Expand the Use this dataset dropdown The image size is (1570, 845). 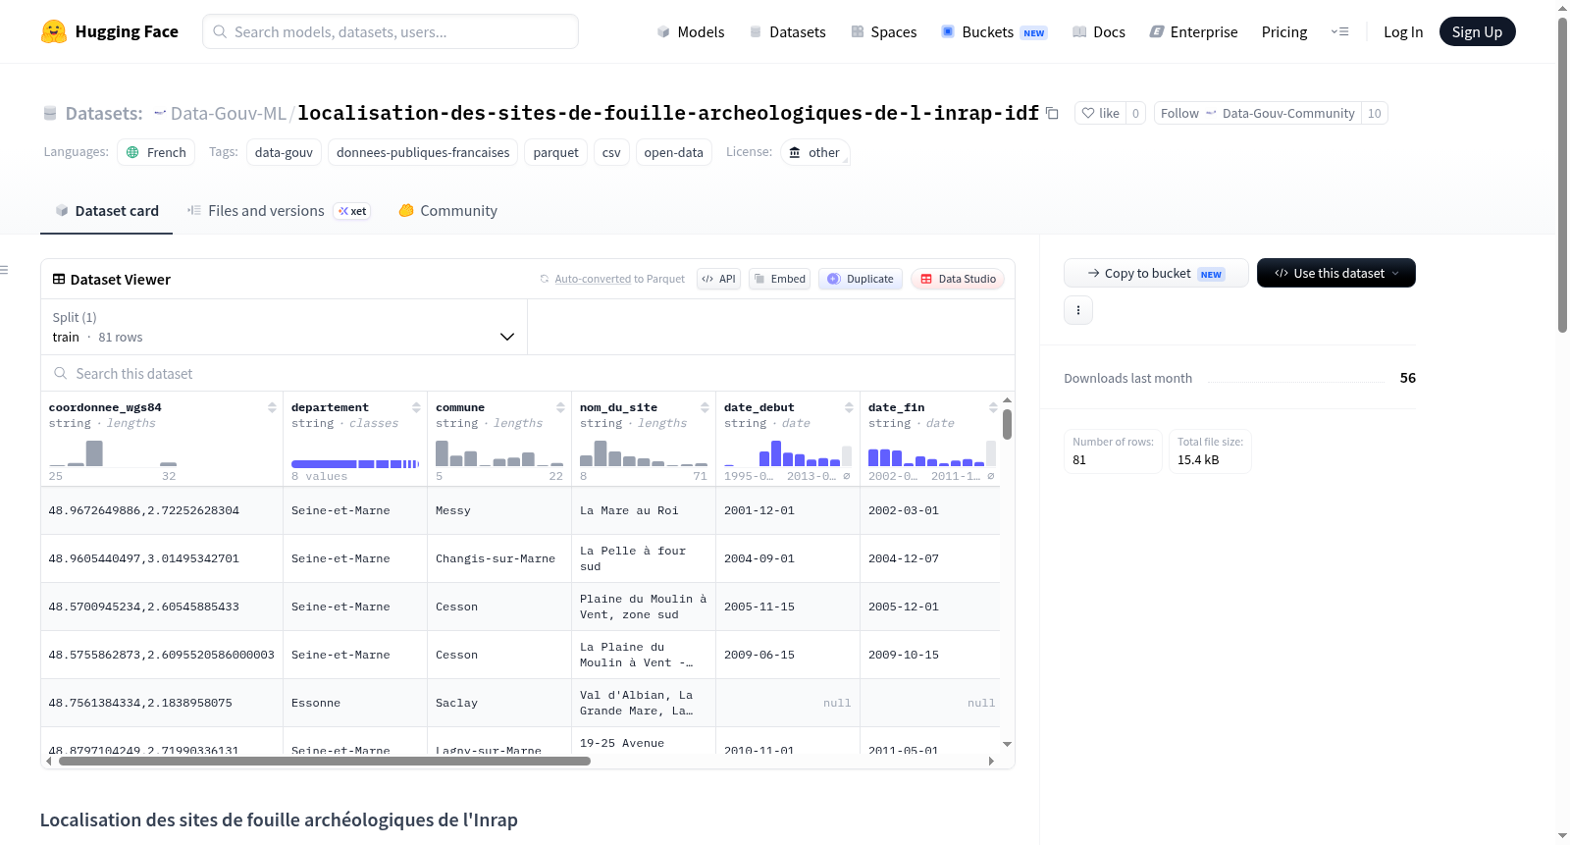point(1336,273)
